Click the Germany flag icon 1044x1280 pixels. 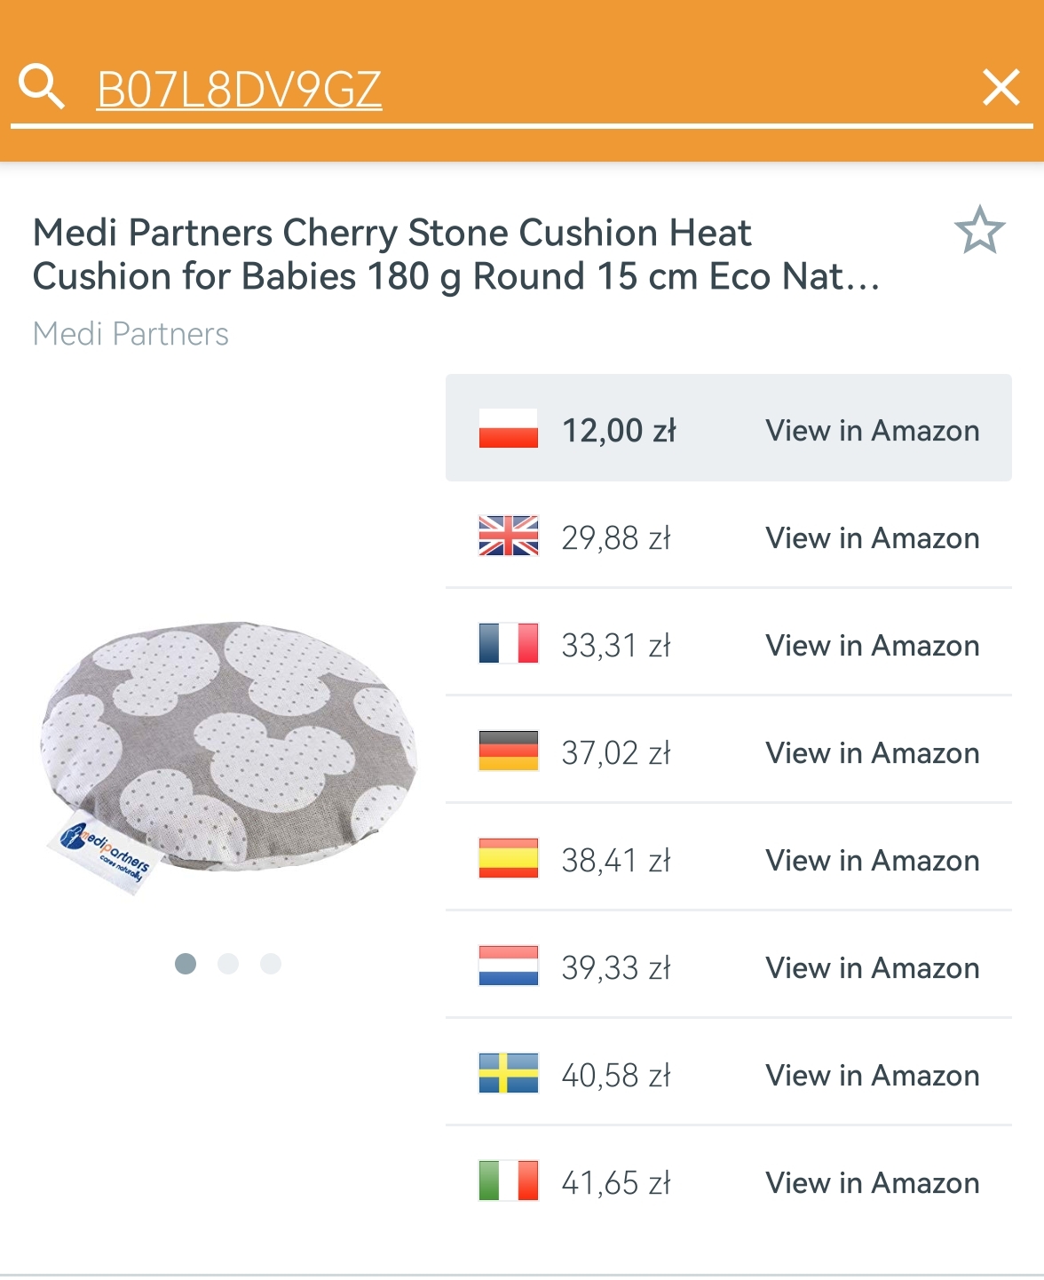508,751
